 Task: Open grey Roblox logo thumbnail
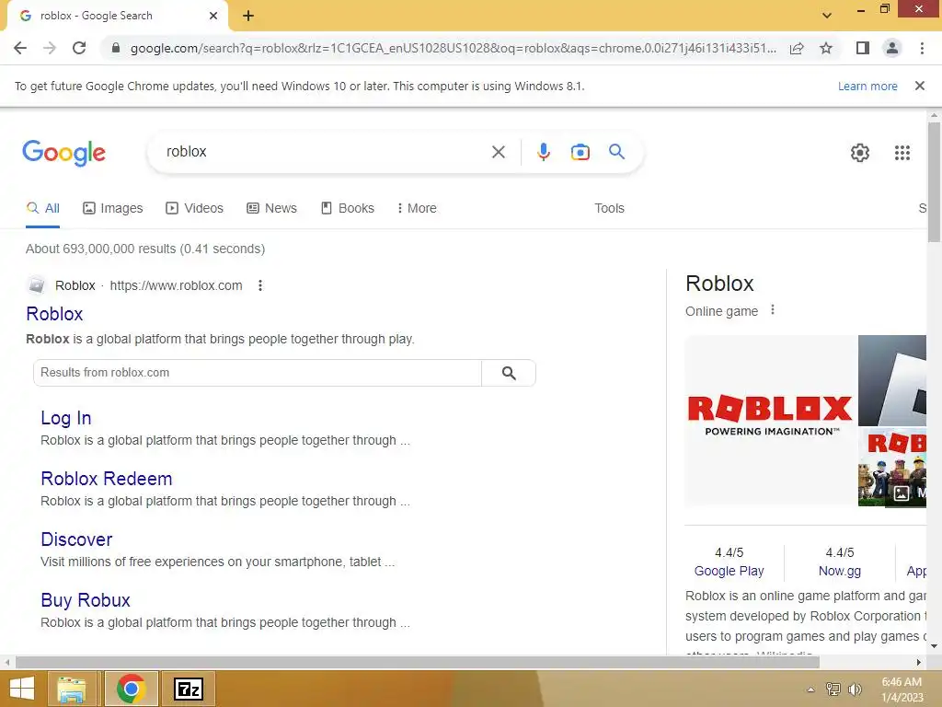point(892,380)
